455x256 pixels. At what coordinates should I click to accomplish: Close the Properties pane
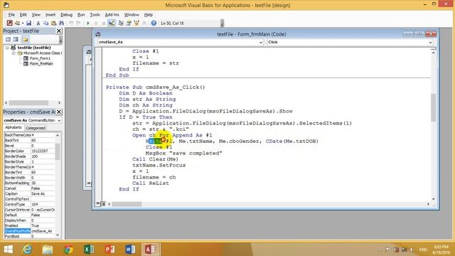point(58,112)
